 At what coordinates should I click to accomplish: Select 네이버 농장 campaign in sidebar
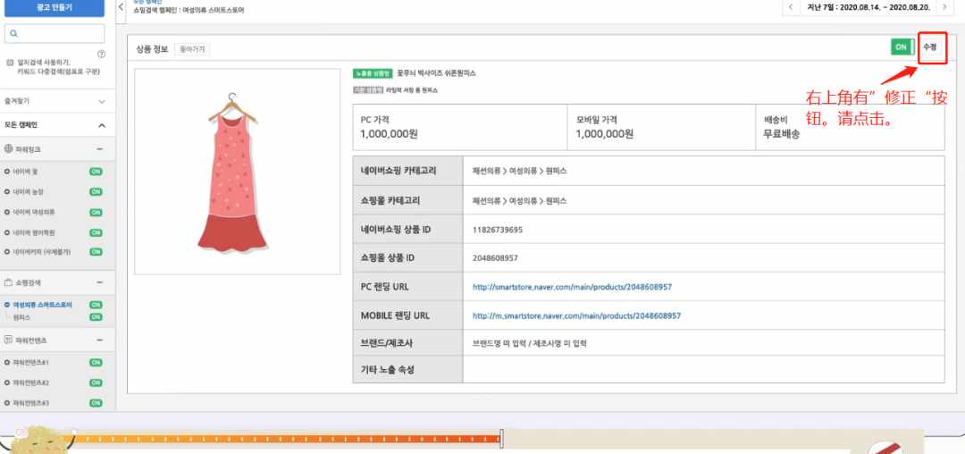(28, 192)
